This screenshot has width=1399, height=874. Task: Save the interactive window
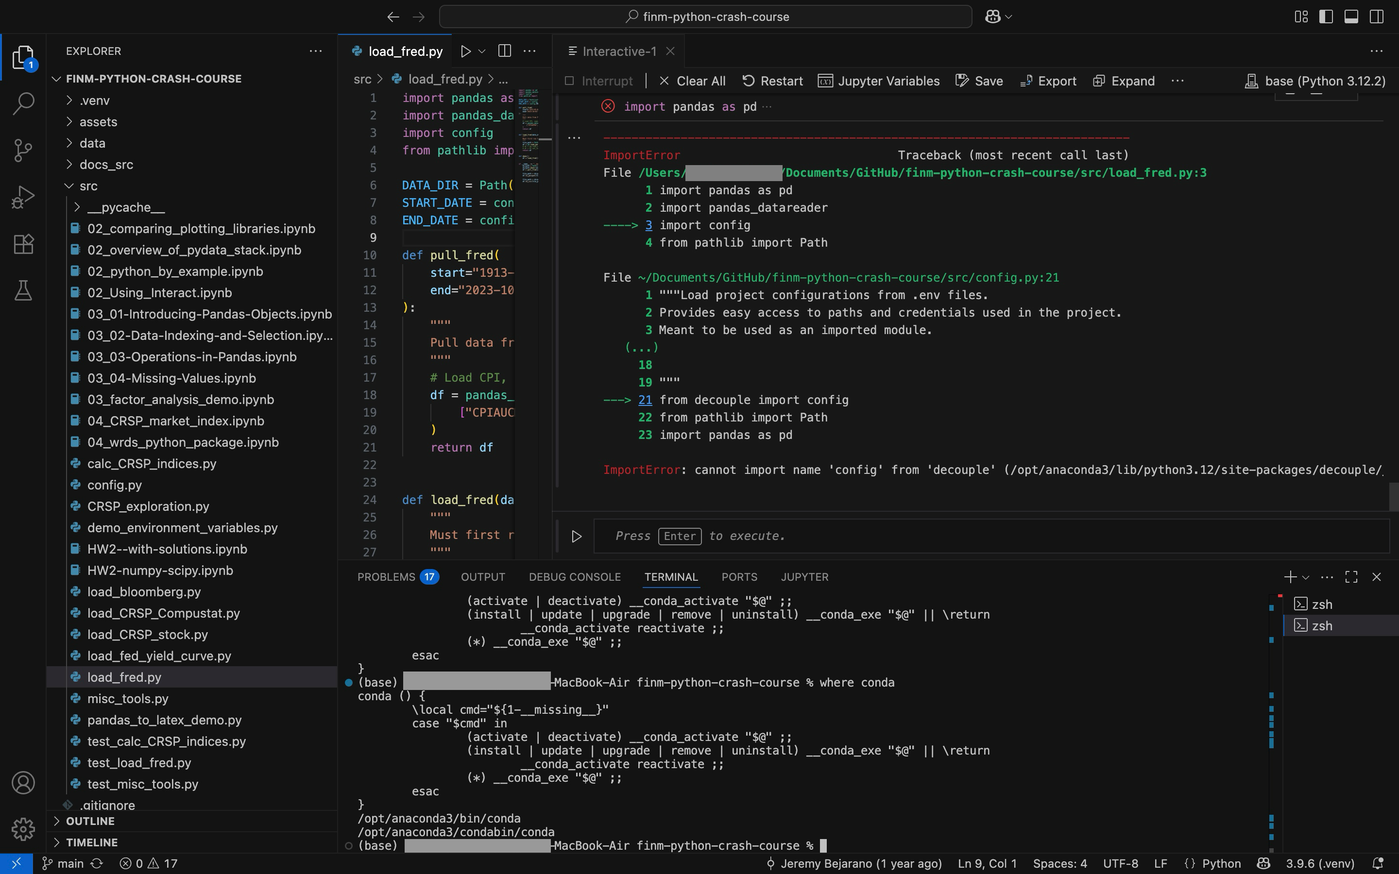[979, 81]
